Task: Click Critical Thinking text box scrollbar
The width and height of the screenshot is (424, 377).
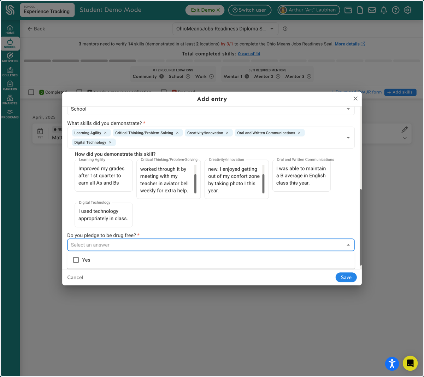Action: [195, 184]
